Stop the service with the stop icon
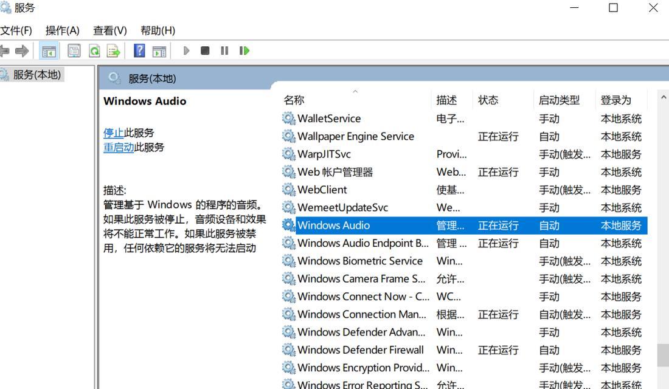Viewport: 669px width, 389px height. 205,51
